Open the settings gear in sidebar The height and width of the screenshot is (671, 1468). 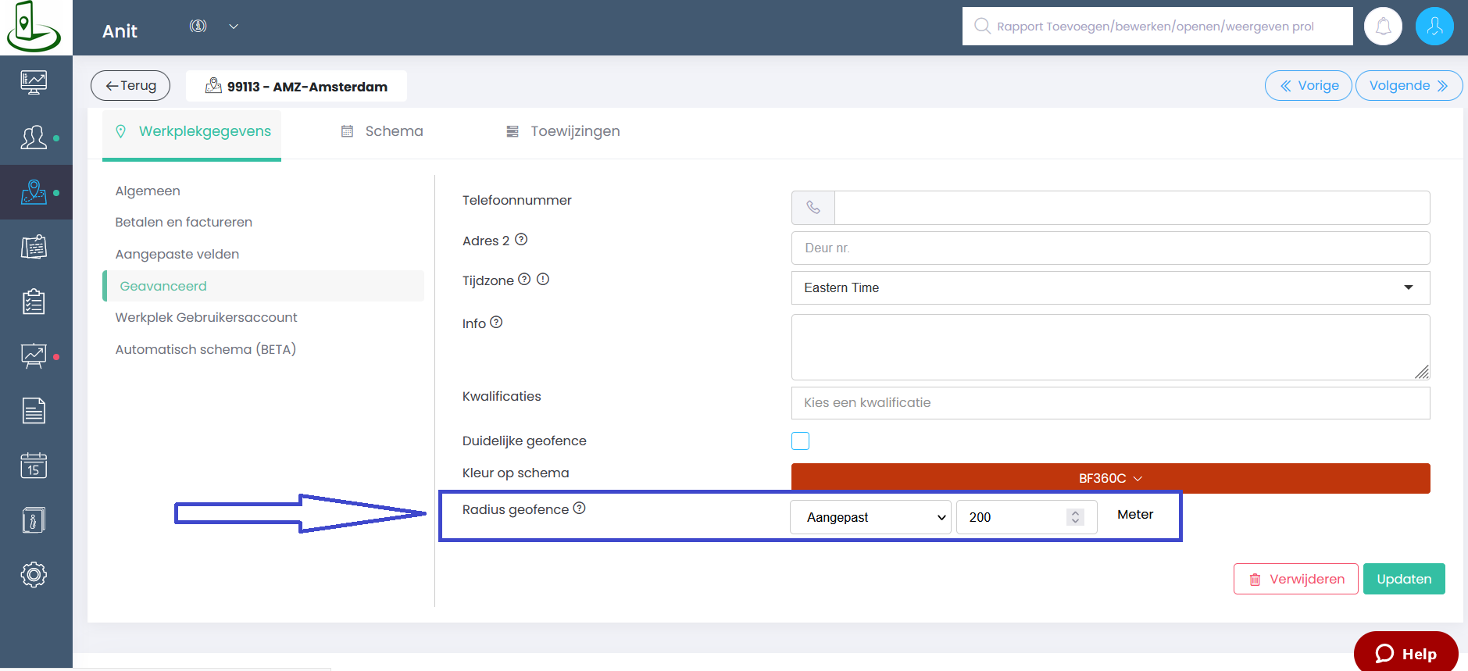[x=34, y=575]
